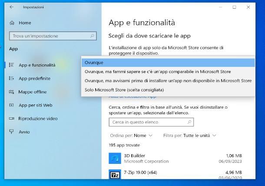Click the App per siti Web icon

click(x=11, y=105)
